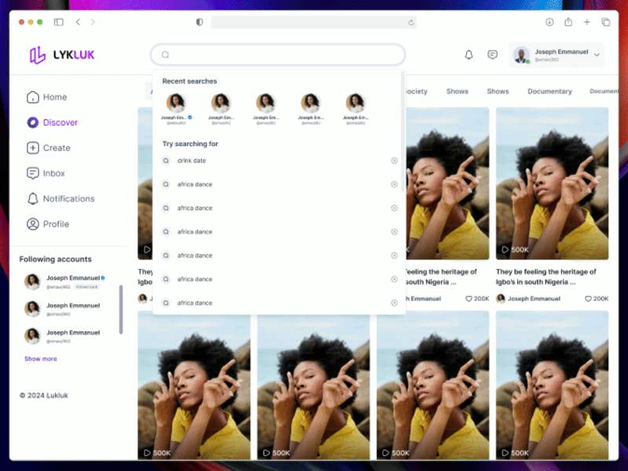Click the Show more link
This screenshot has width=628, height=471.
pos(41,359)
